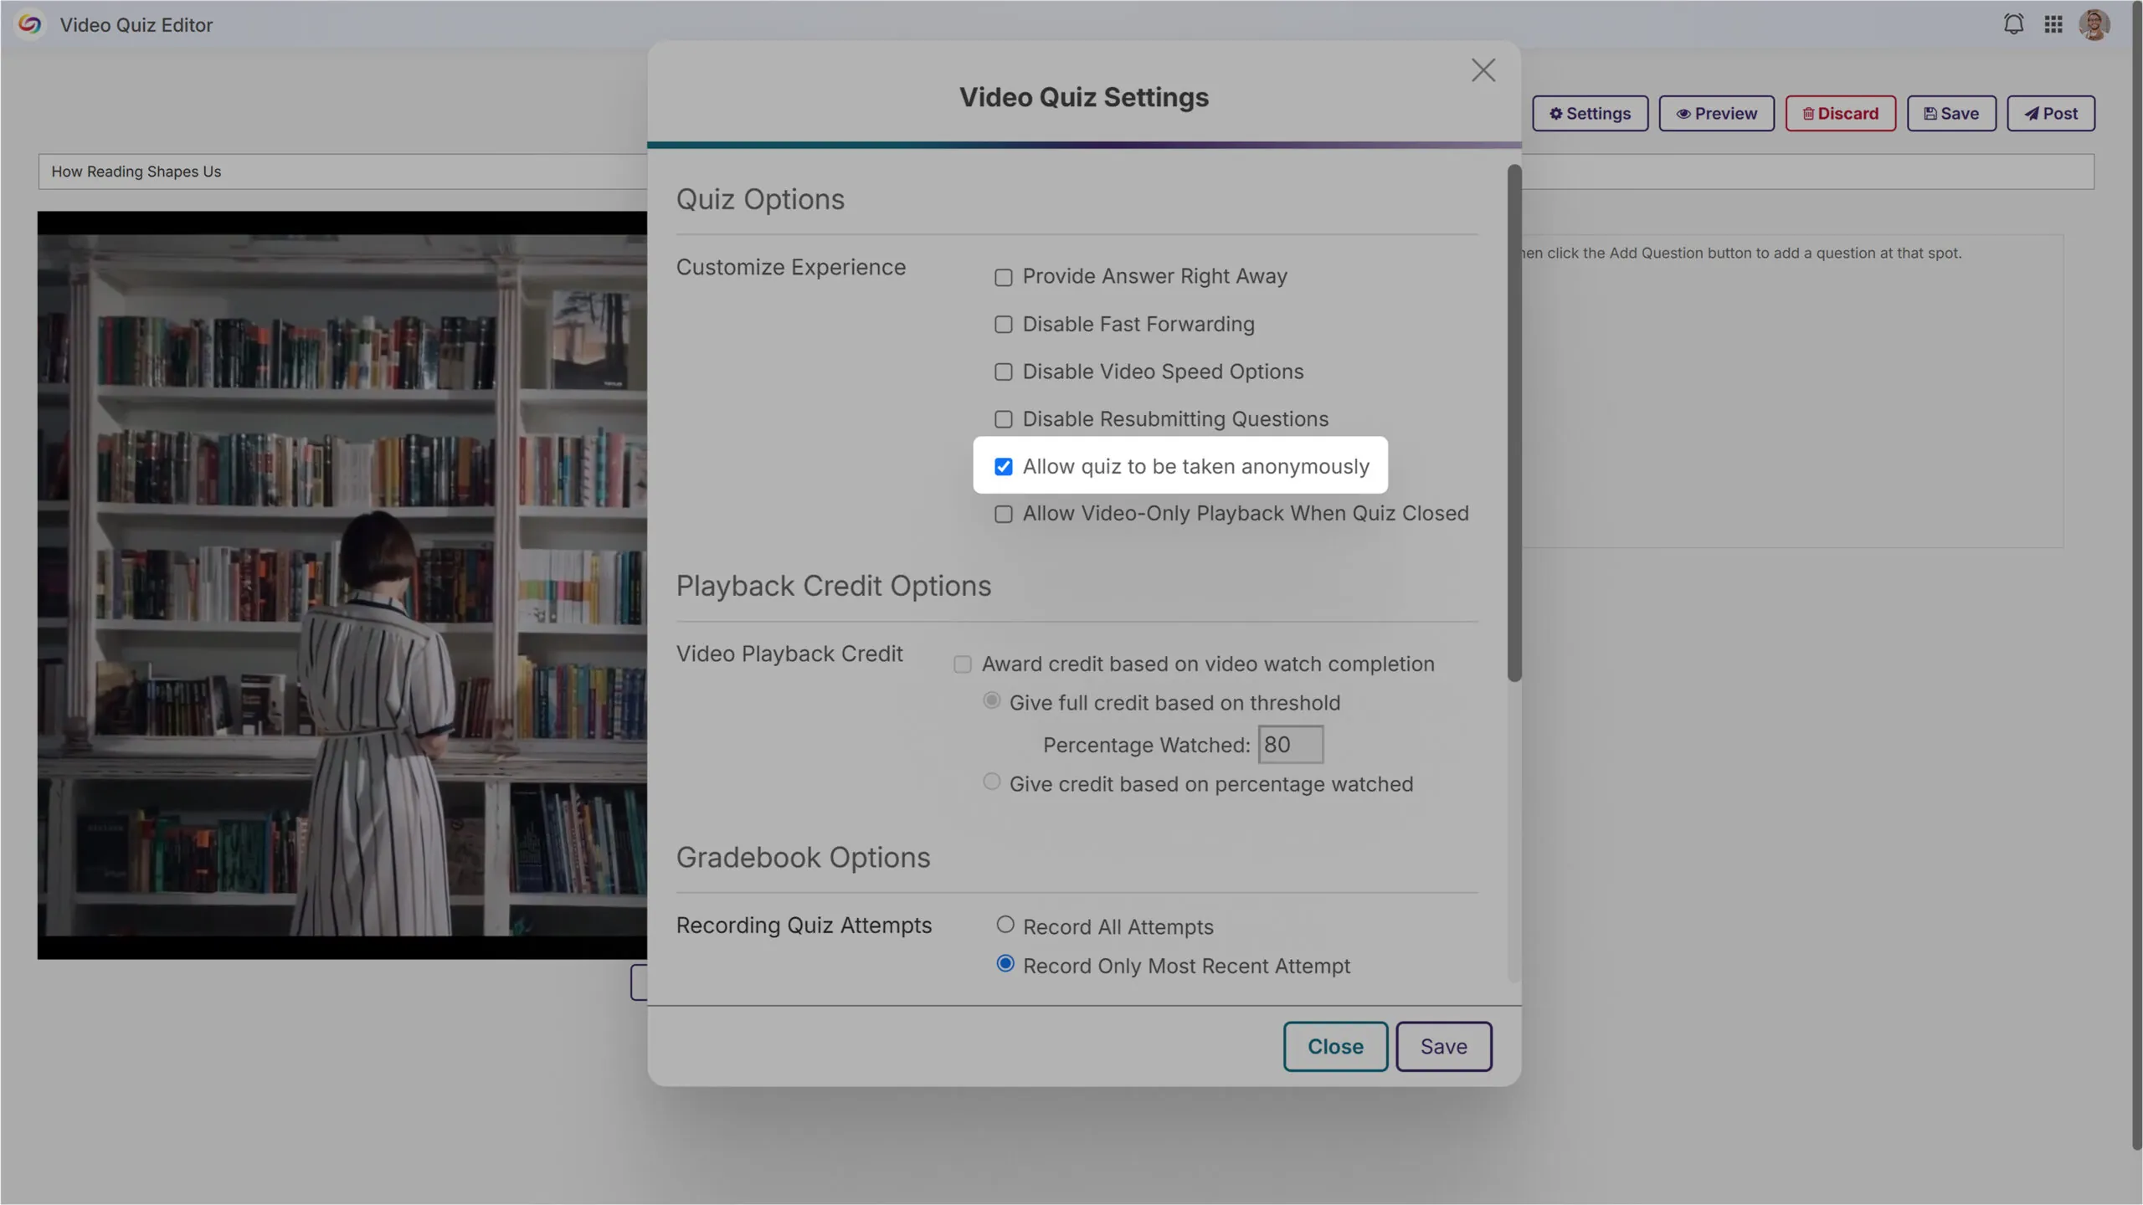Uncheck Allow quiz to be taken anonymously
This screenshot has height=1205, width=2143.
coord(1003,467)
